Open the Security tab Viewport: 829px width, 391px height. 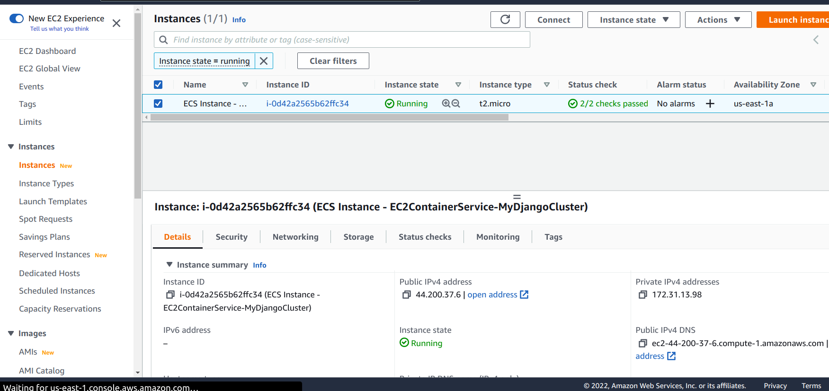(x=232, y=237)
